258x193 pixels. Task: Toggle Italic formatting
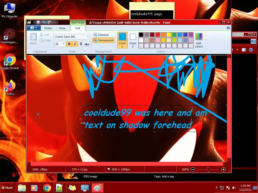point(75,44)
